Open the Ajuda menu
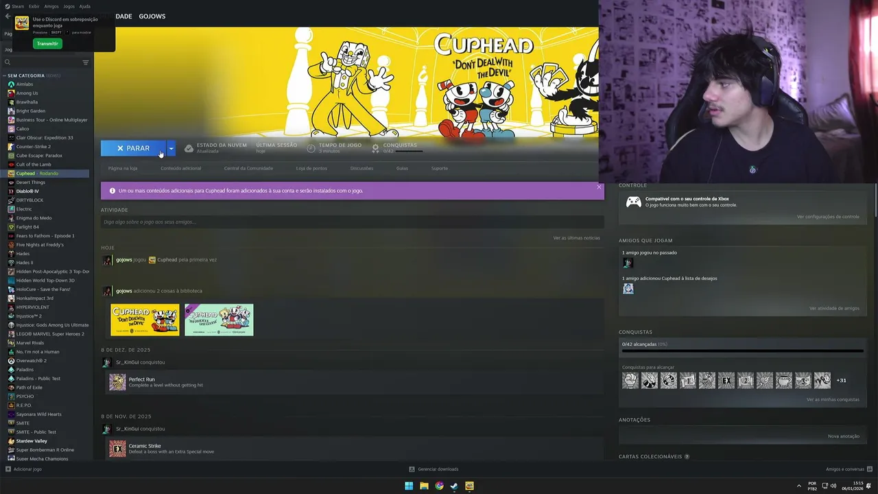878x494 pixels. [84, 6]
